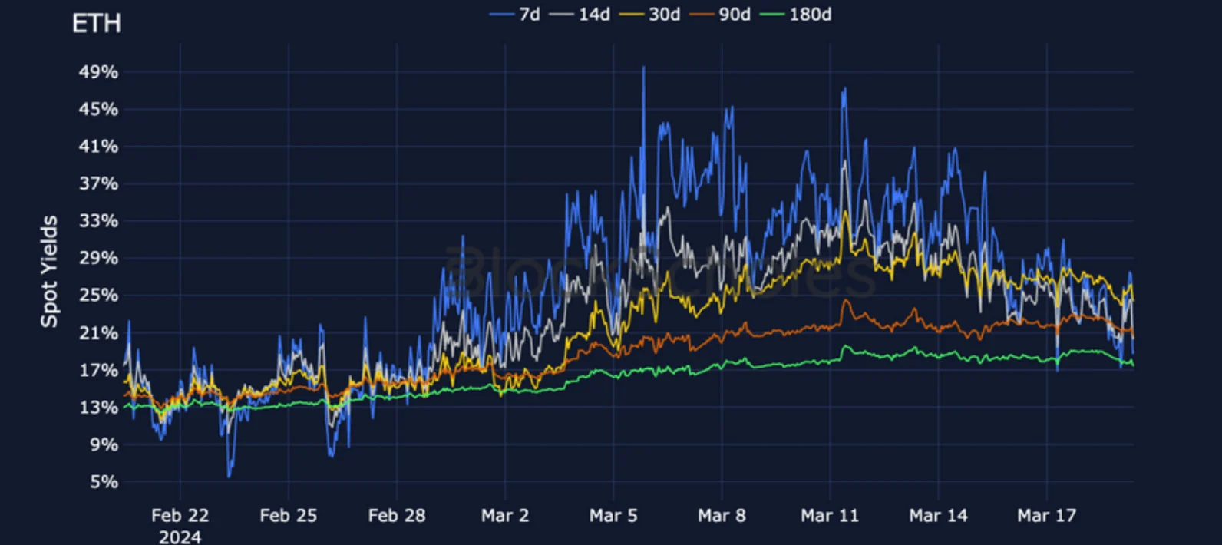Click the 21% y-axis tick label
Viewport: 1222px width, 545px height.
tap(98, 333)
